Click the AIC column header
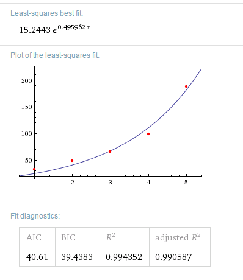This screenshot has width=243, height=280. point(34,237)
